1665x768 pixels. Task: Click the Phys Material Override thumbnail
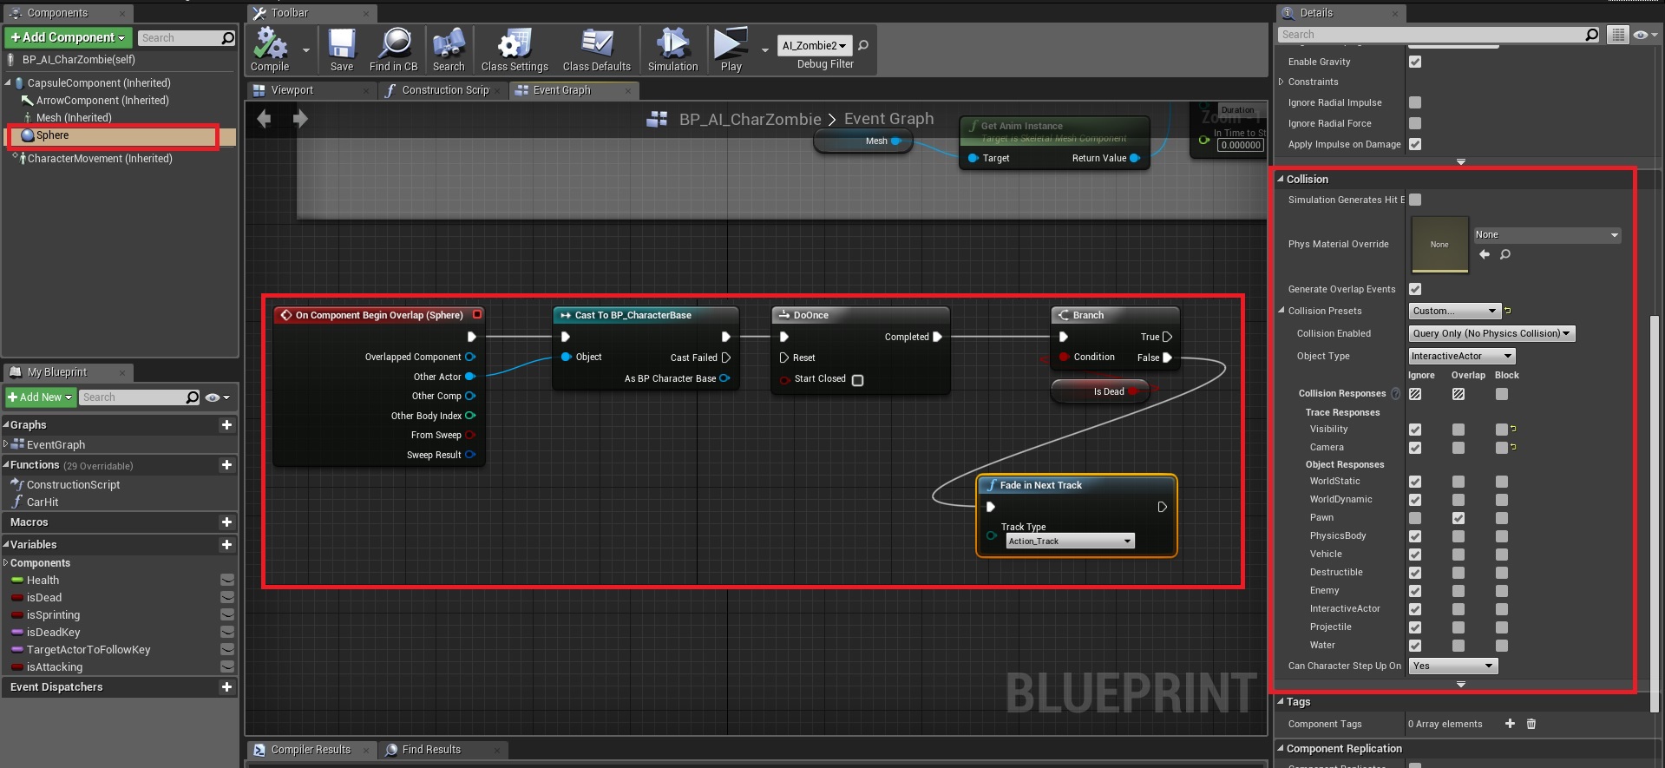(x=1439, y=245)
